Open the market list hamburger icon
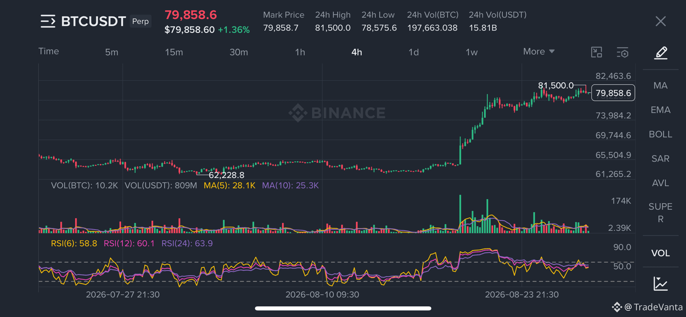686x317 pixels. 48,21
